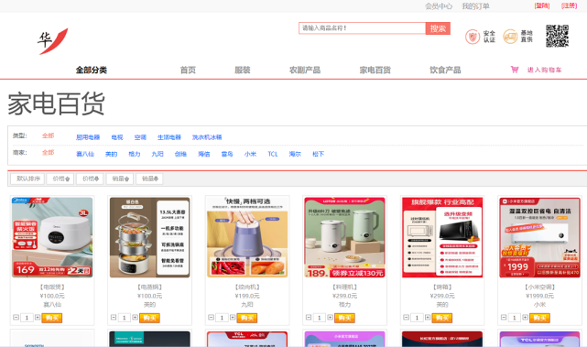587x347 pixels.
Task: Open 全部分类 all categories menu
Action: pyautogui.click(x=92, y=70)
